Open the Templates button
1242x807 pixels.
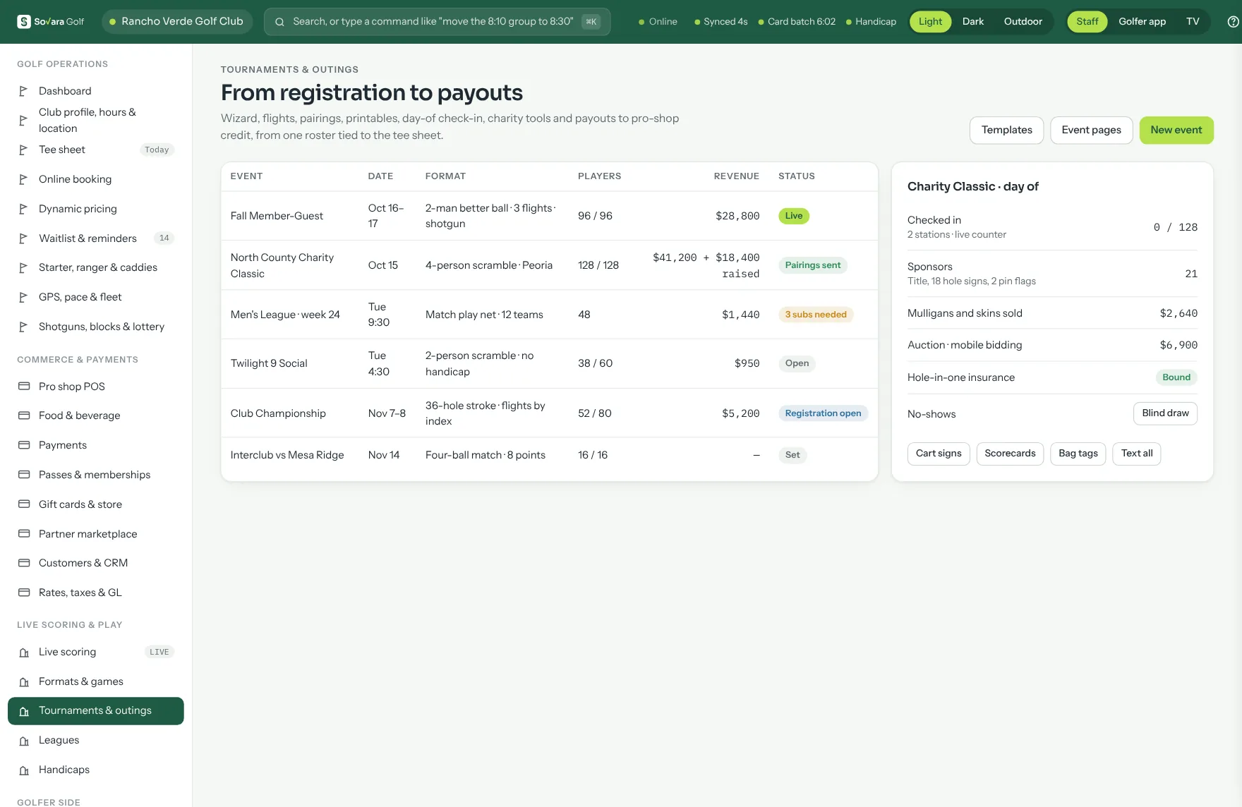[x=1006, y=131]
